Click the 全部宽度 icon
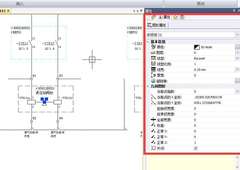This screenshot has width=240, height=170. [x=153, y=120]
